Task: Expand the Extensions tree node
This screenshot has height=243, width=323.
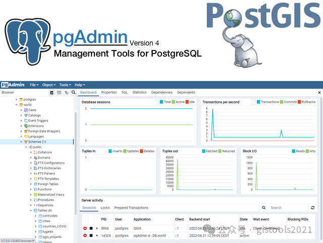Action: pos(21,126)
